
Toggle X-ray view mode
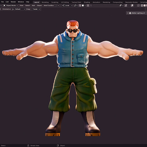pyautogui.click(x=138, y=6)
